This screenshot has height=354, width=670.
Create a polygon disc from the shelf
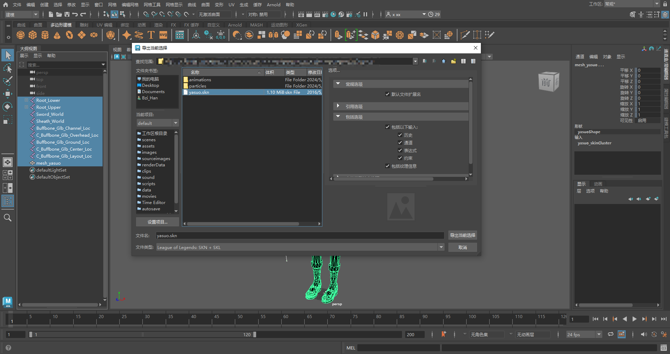[94, 35]
